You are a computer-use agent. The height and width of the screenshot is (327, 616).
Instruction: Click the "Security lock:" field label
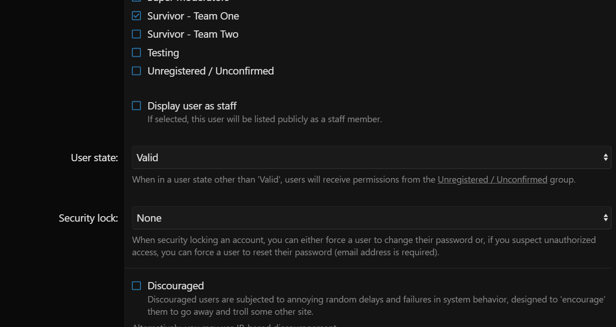click(88, 218)
